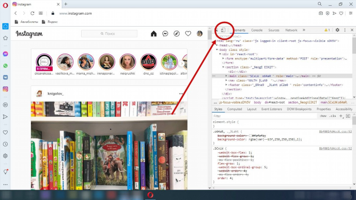356x200 pixels.
Task: Open neiqrushki story thumbnail
Action: point(128,62)
